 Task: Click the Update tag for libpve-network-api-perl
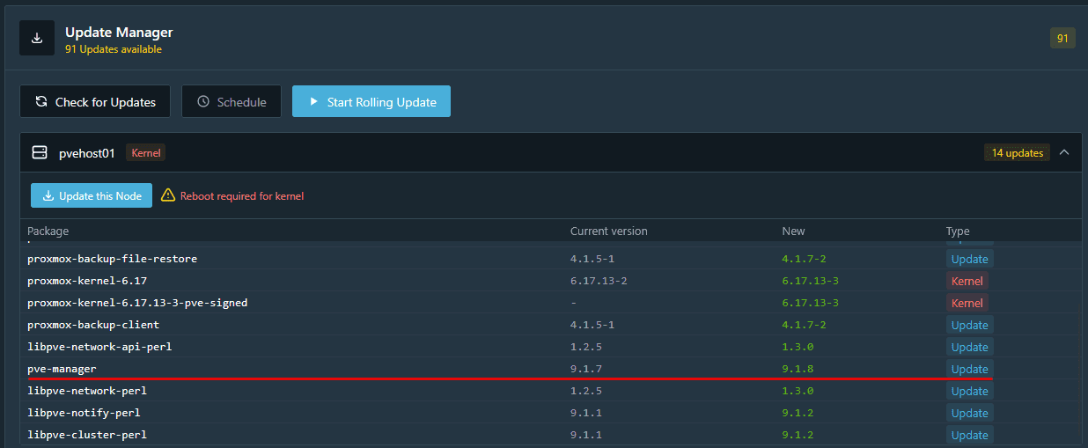click(x=970, y=347)
